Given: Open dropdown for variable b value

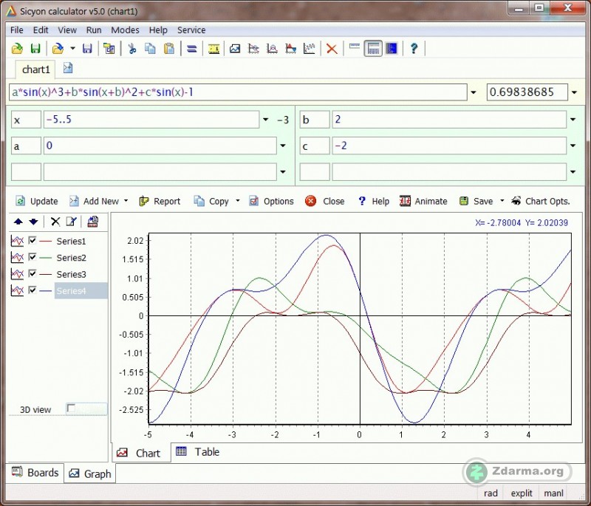Looking at the screenshot, I should tap(573, 120).
